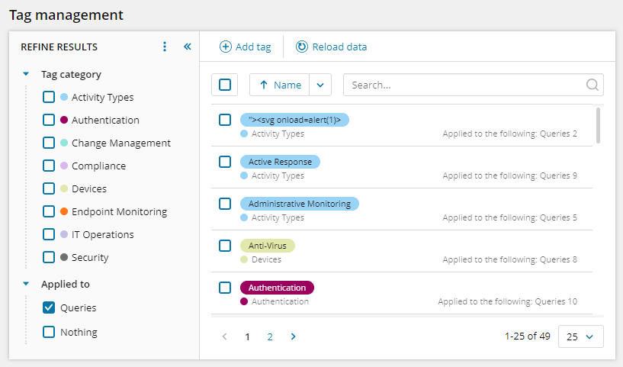Viewport: 623px width, 367px height.
Task: Click the '1-25 of 49' results count
Action: (x=527, y=336)
